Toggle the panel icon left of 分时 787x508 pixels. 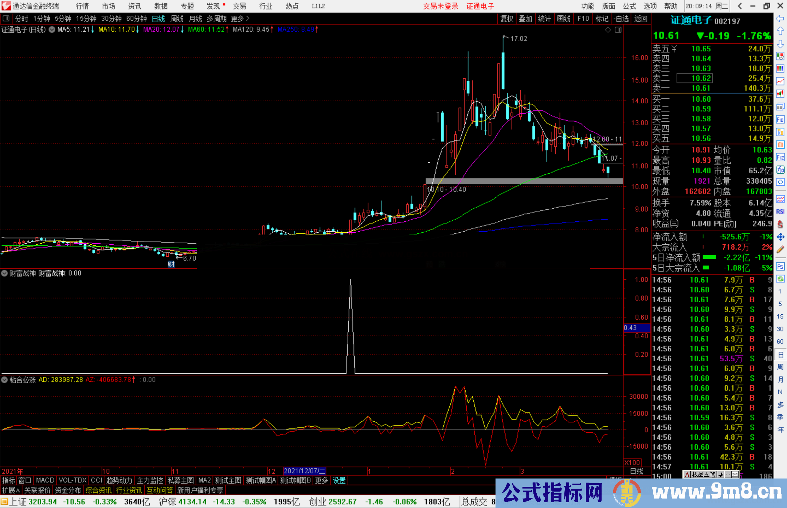coord(6,18)
